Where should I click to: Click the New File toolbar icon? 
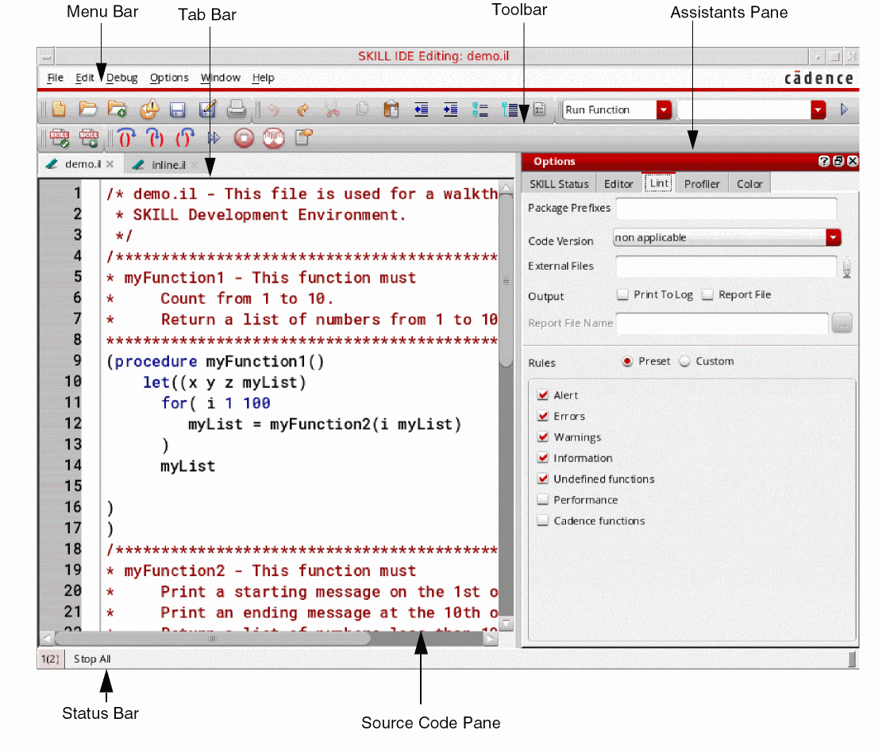point(59,109)
